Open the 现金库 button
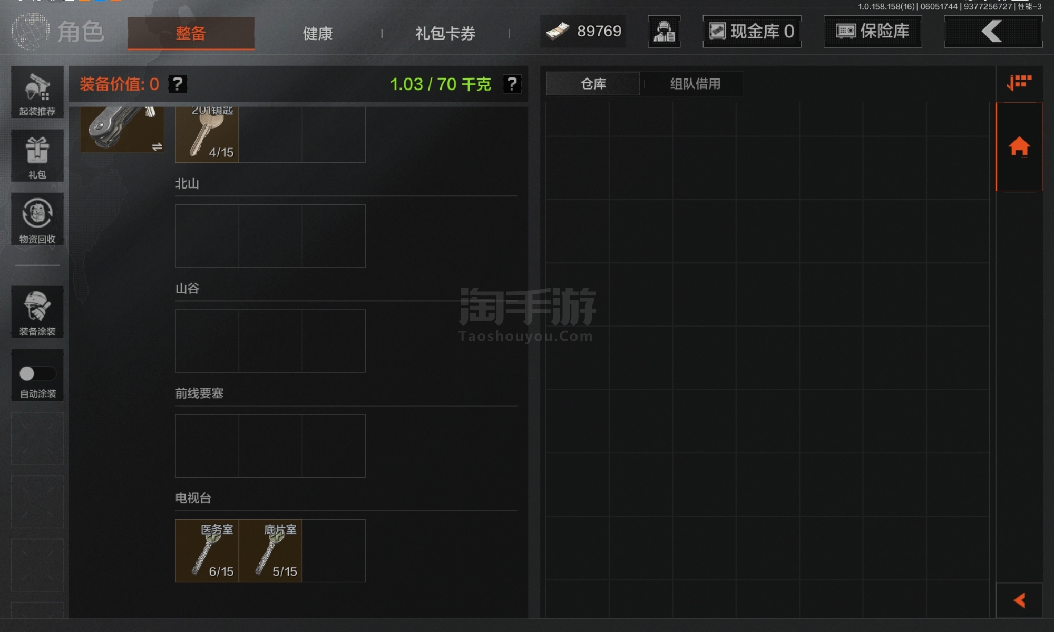This screenshot has height=632, width=1054. pos(752,32)
